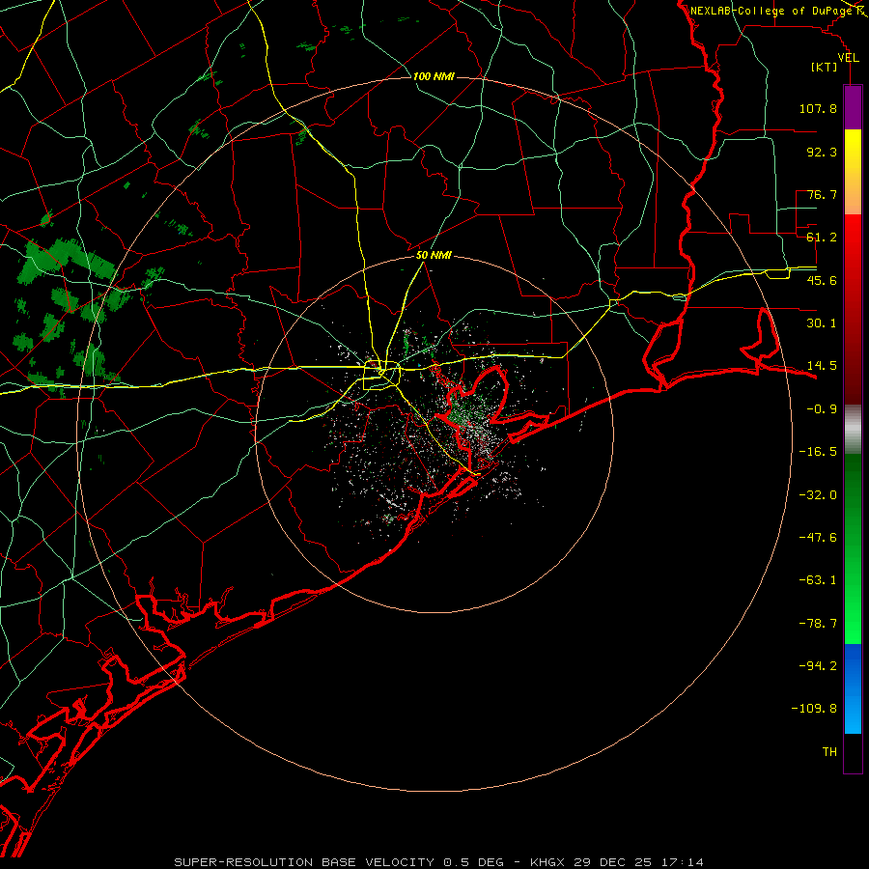Click the -63.1 velocity scale value
Image resolution: width=869 pixels, height=869 pixels.
818,580
